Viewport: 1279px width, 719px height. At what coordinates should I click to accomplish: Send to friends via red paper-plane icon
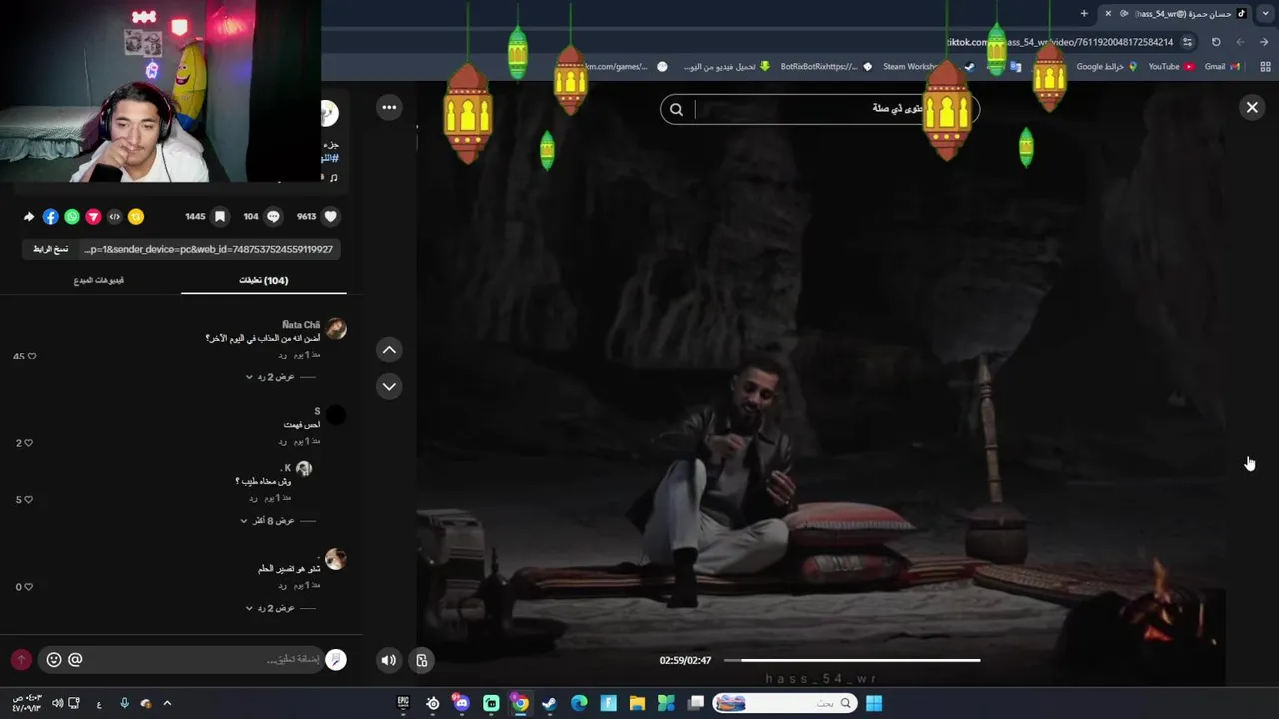point(93,216)
